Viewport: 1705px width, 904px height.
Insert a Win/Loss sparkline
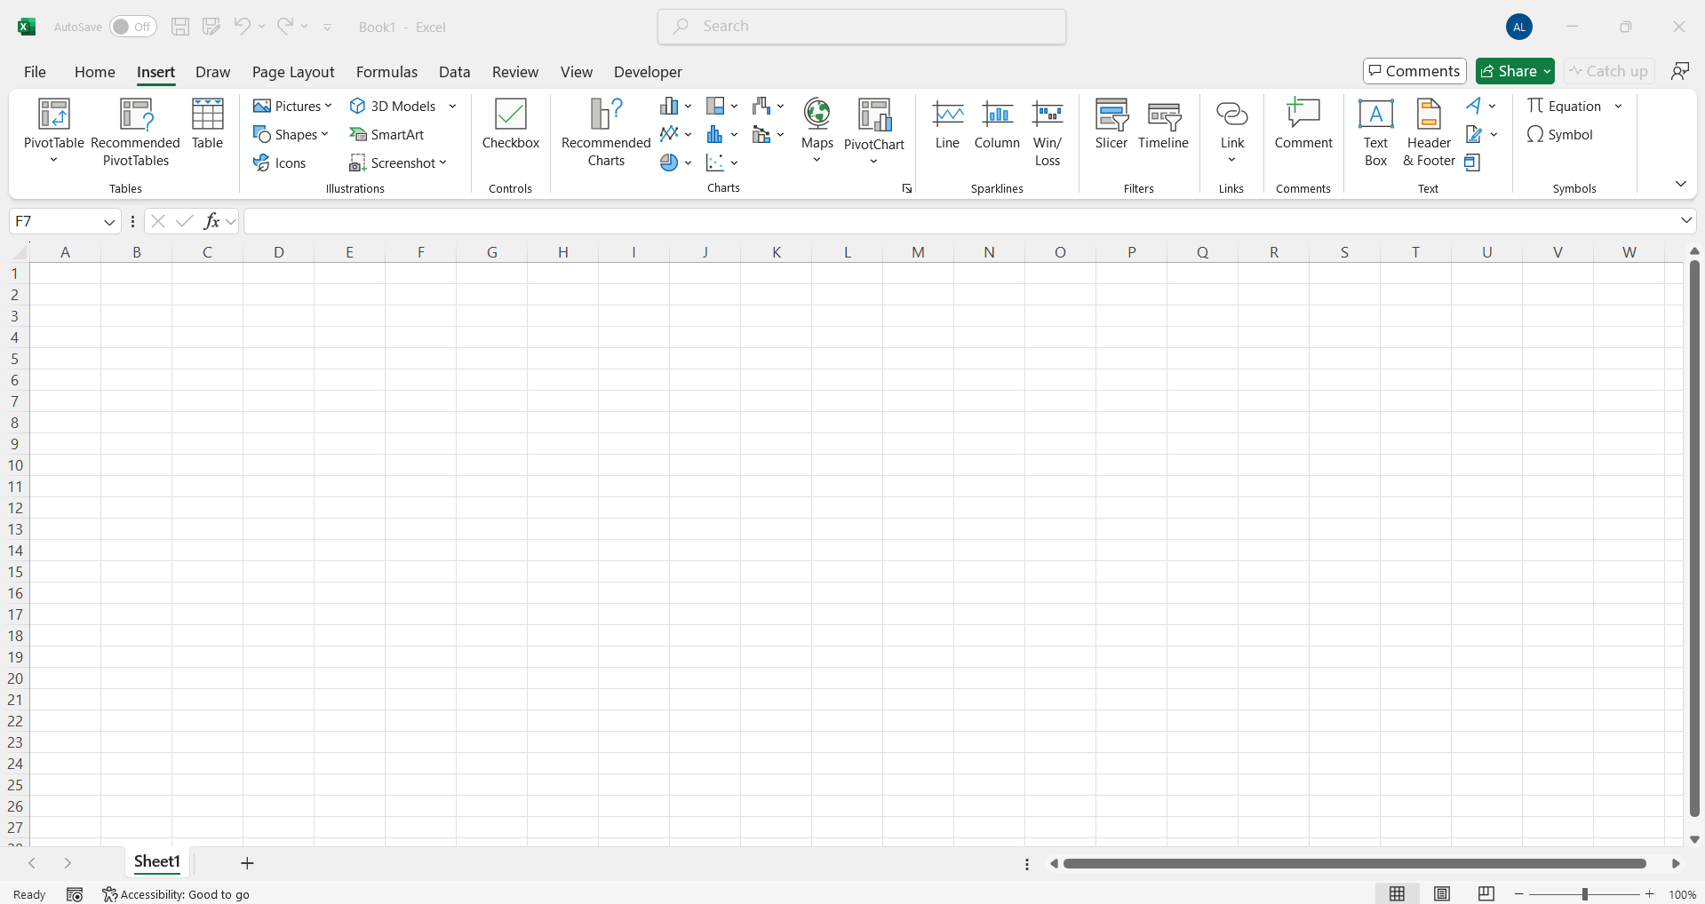click(1048, 131)
